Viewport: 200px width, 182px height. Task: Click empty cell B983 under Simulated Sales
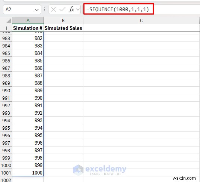coord(63,38)
